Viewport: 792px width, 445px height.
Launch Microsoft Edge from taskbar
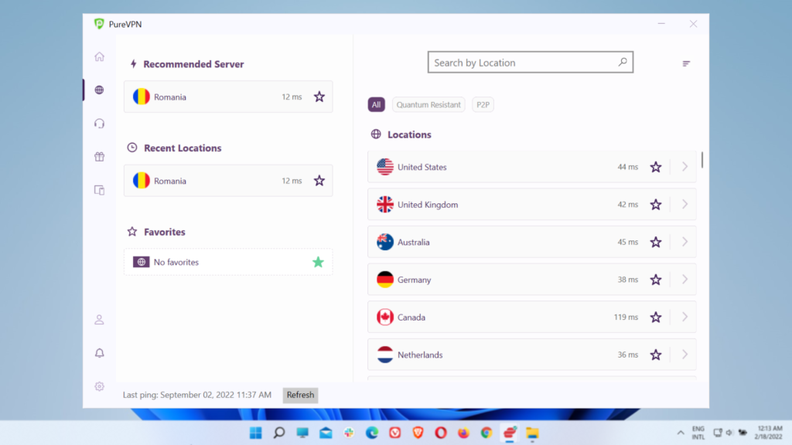pyautogui.click(x=372, y=433)
